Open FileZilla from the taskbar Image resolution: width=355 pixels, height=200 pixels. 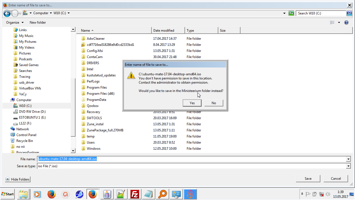click(135, 194)
